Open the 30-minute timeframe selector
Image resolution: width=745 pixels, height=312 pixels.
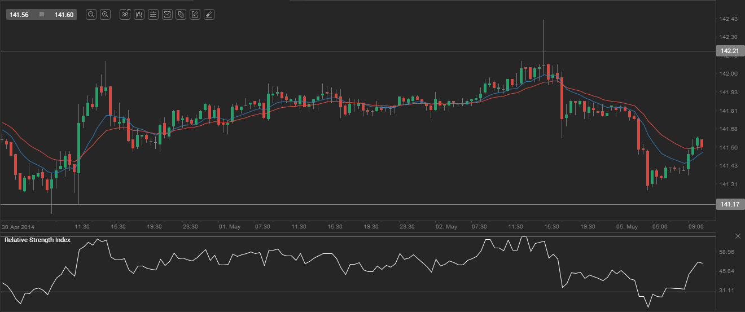tap(125, 15)
